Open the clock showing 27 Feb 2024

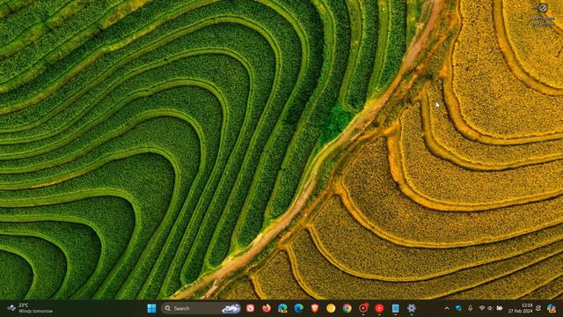(x=521, y=308)
